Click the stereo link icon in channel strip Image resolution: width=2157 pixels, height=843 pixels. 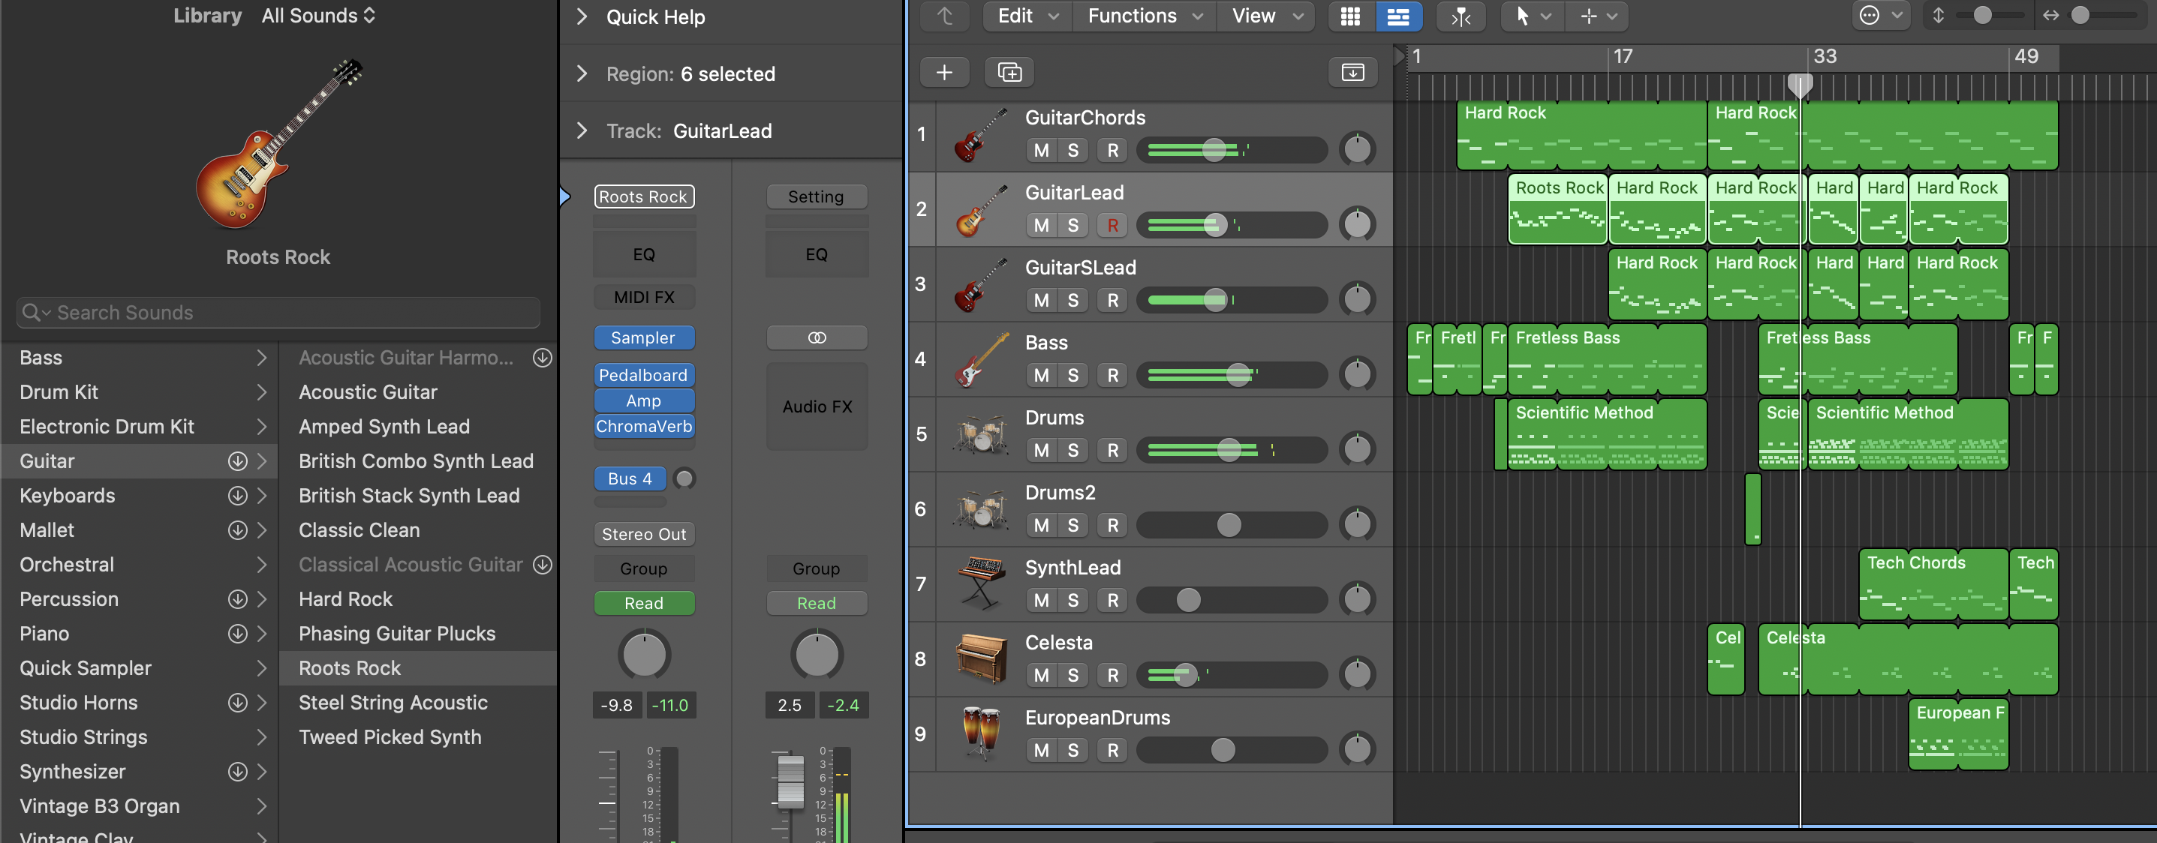tap(817, 338)
